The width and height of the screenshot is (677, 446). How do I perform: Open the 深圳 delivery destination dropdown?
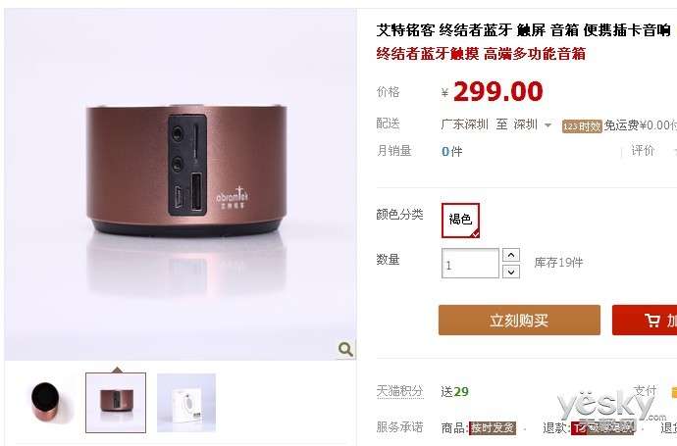pyautogui.click(x=533, y=124)
